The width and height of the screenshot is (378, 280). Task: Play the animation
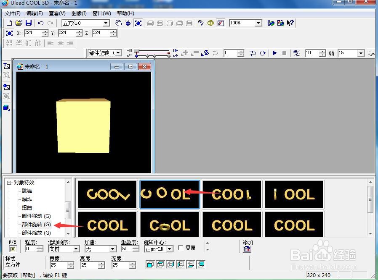274,53
